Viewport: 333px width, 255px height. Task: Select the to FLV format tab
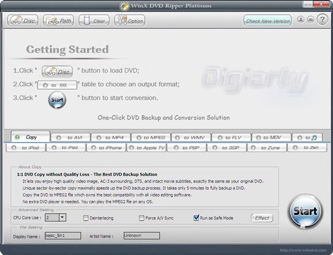point(231,137)
